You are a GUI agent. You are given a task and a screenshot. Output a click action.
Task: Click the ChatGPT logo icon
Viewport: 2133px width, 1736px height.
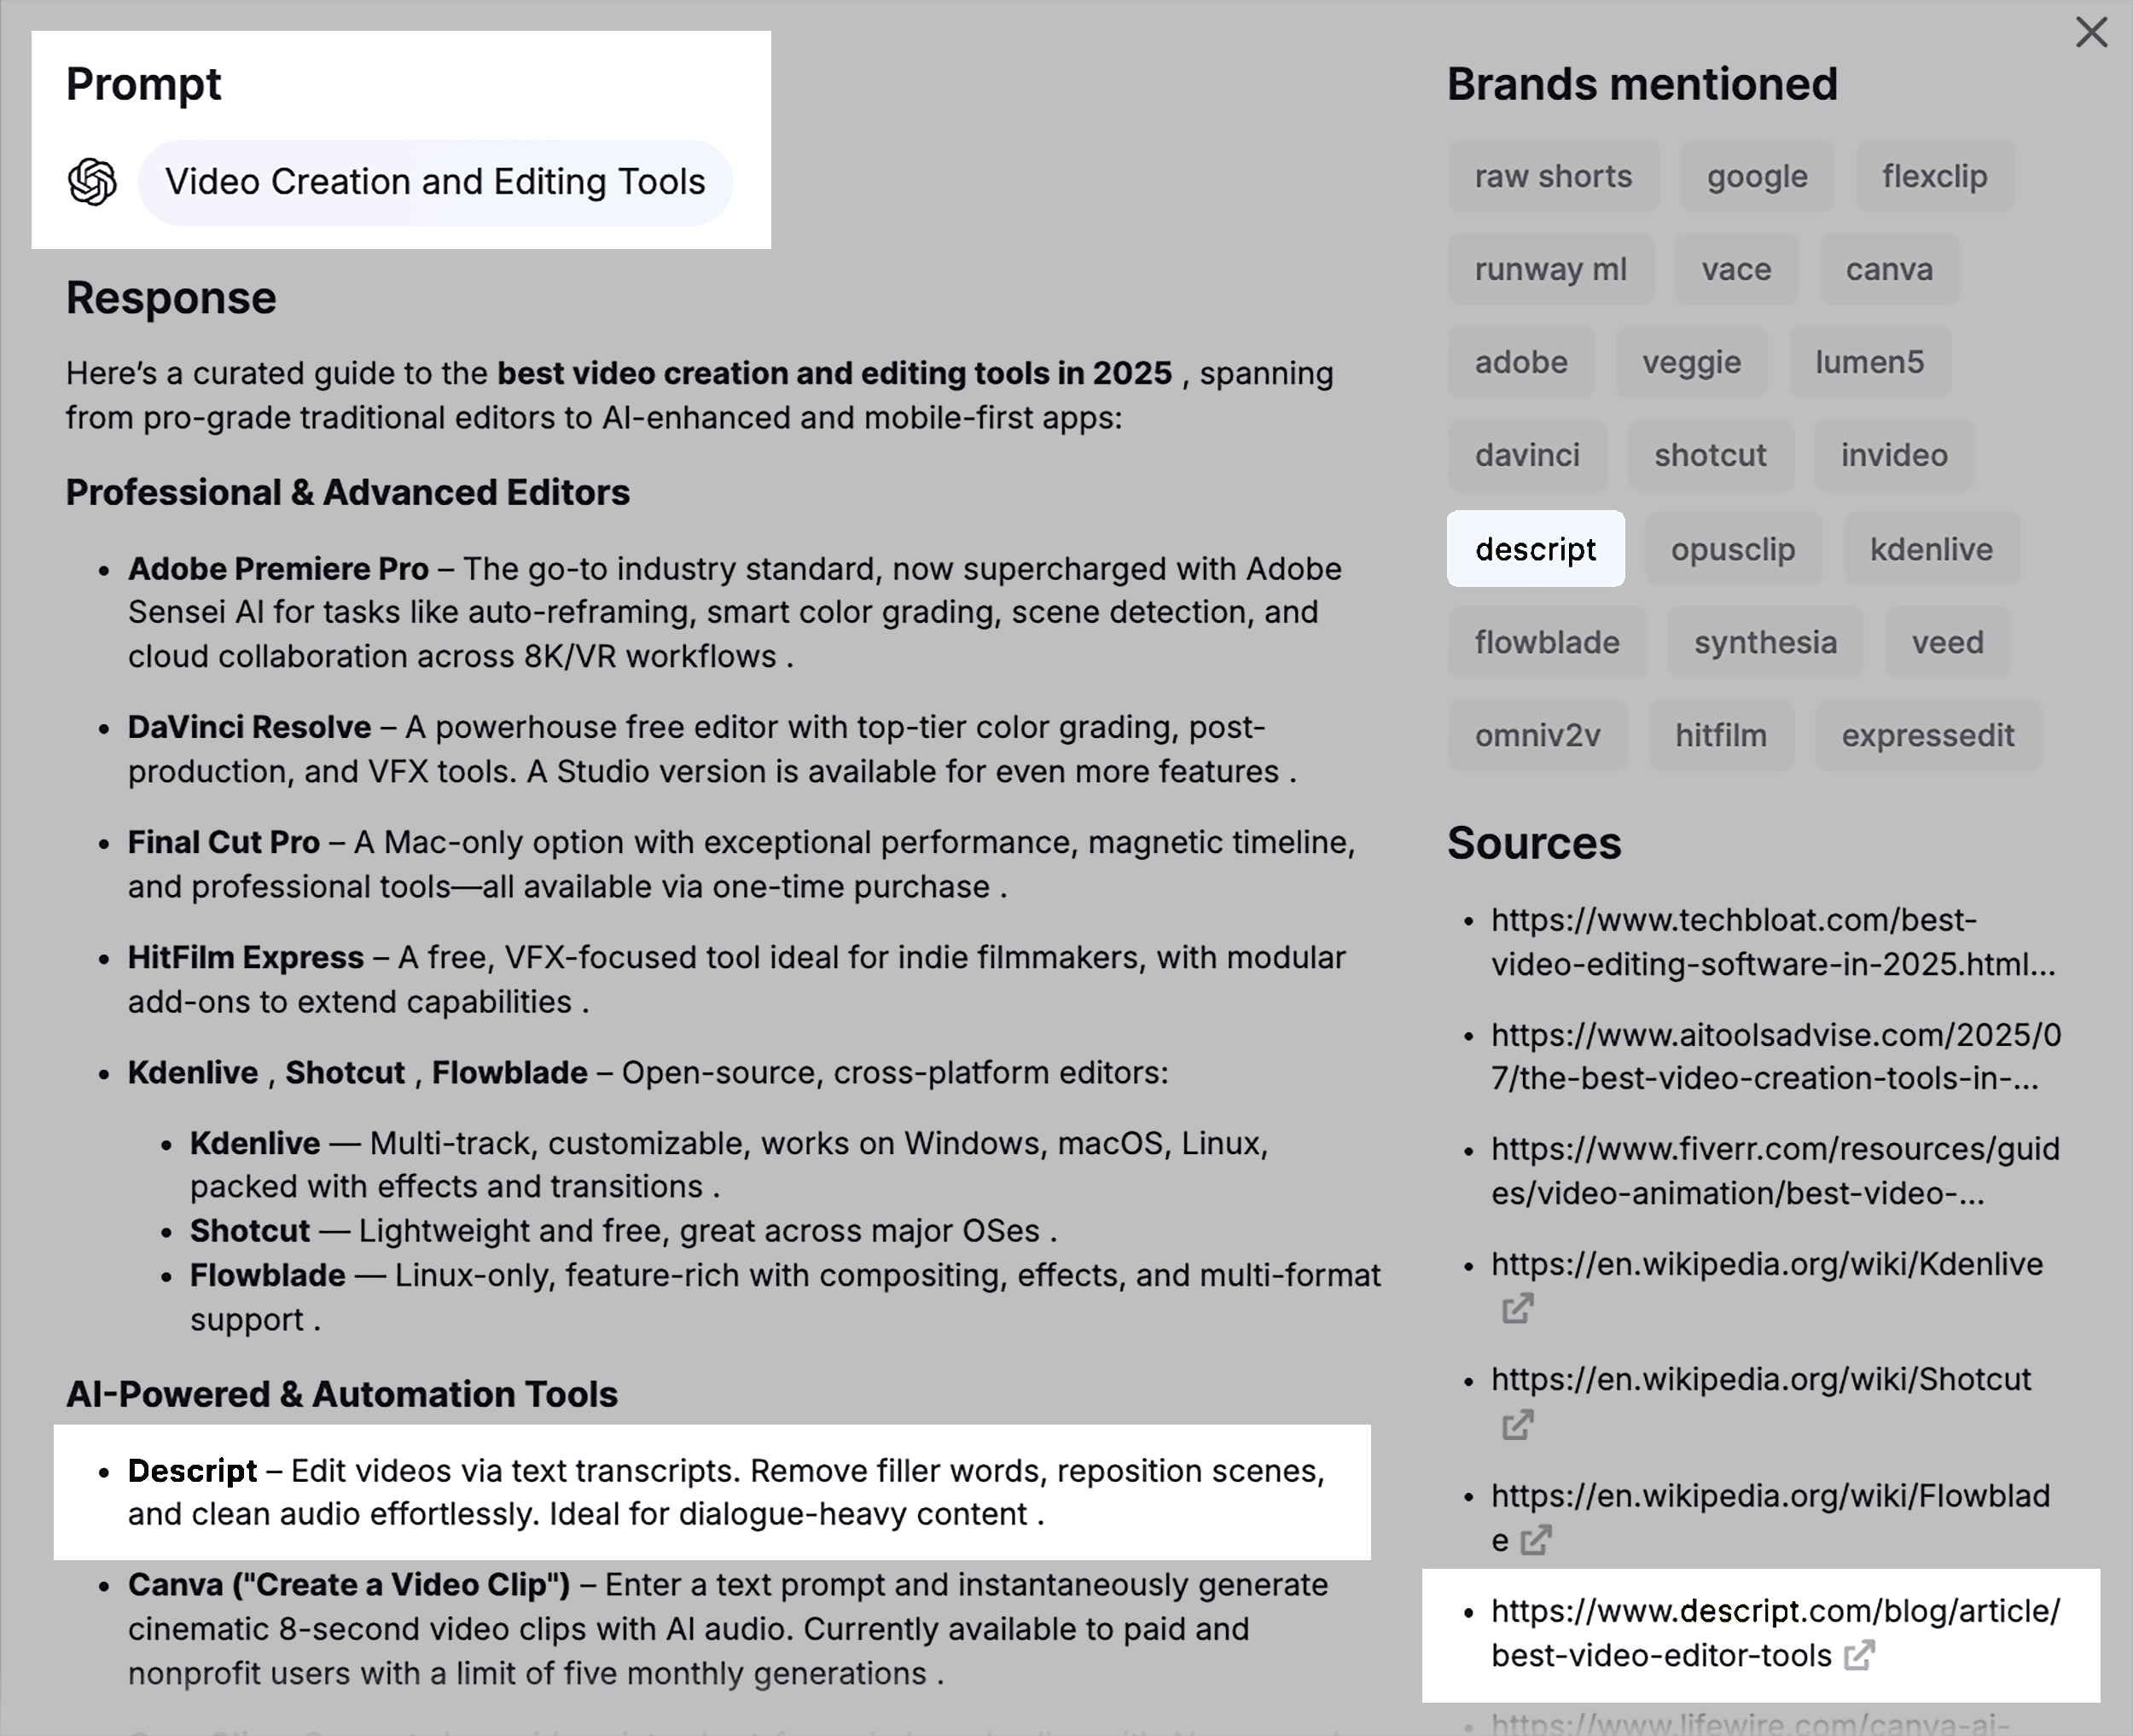click(93, 182)
